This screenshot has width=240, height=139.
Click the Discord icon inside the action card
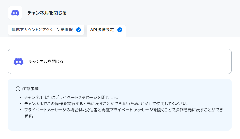(x=19, y=62)
